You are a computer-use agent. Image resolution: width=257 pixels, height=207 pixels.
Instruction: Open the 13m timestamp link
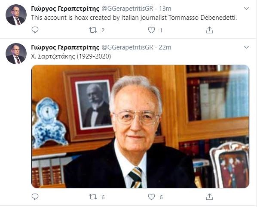pos(165,9)
